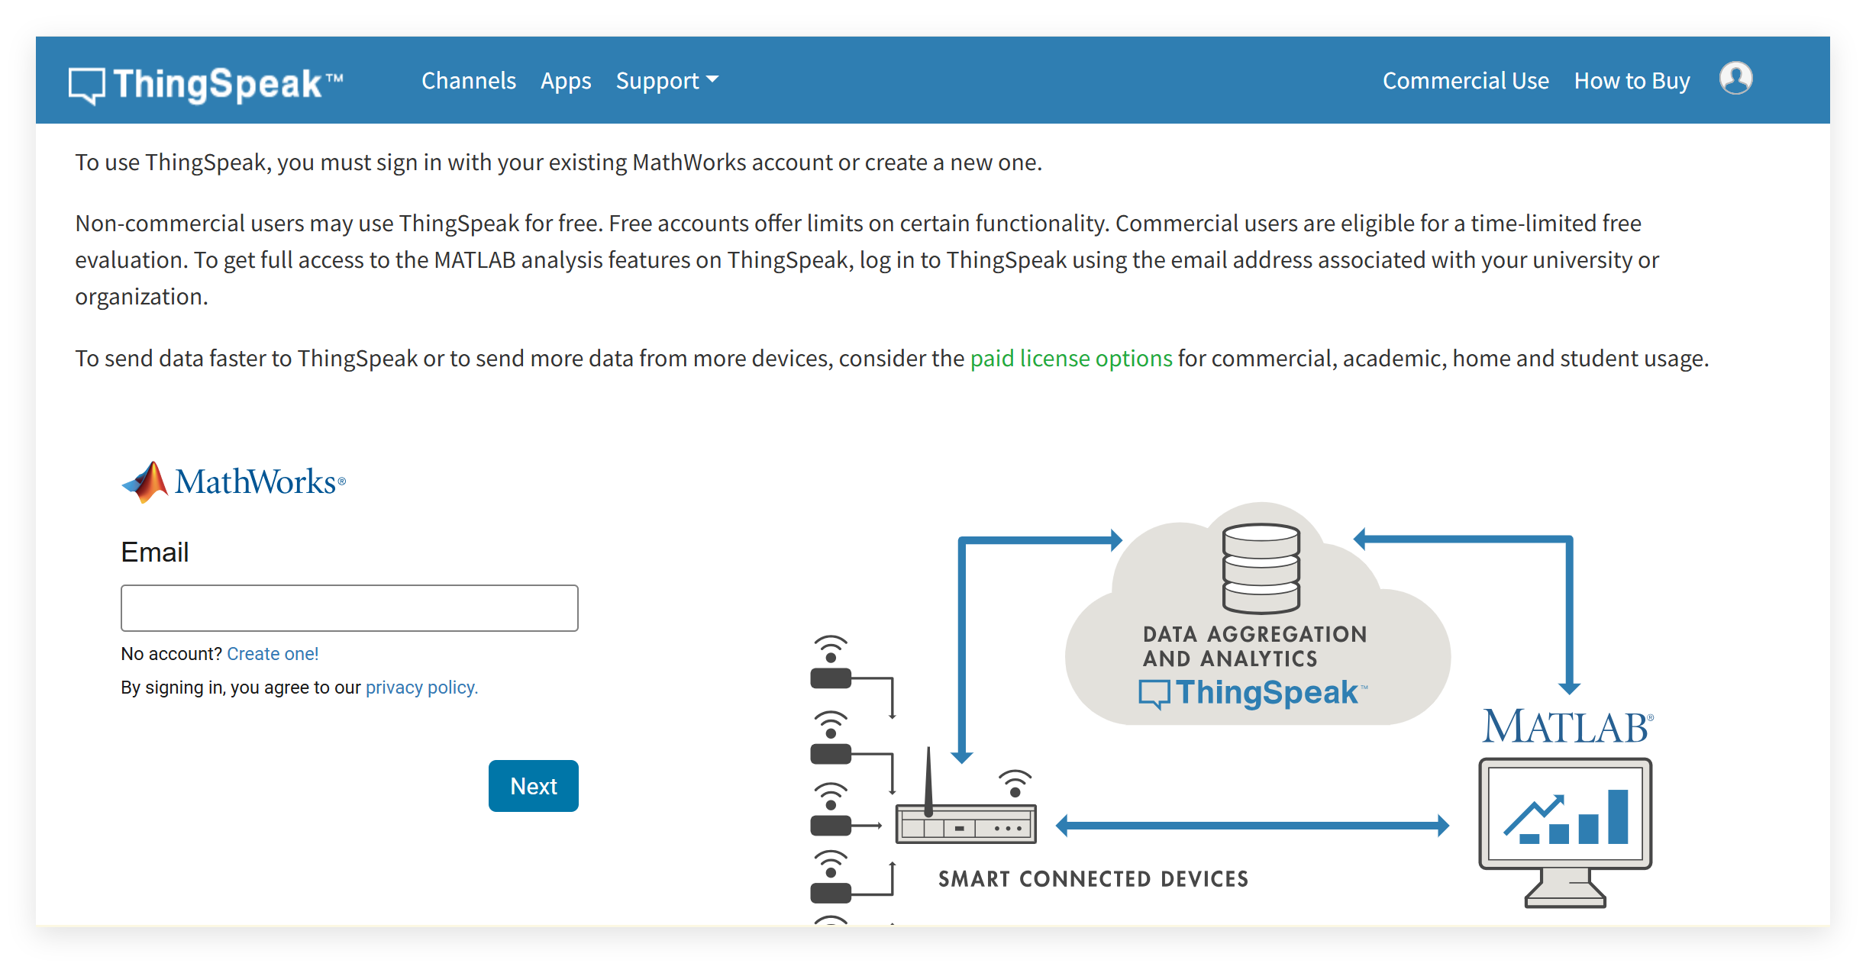The width and height of the screenshot is (1866, 963).
Task: Focus the Email input field
Action: (349, 608)
